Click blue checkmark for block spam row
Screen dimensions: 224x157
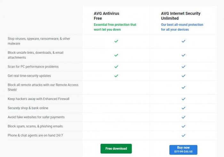[183, 126]
